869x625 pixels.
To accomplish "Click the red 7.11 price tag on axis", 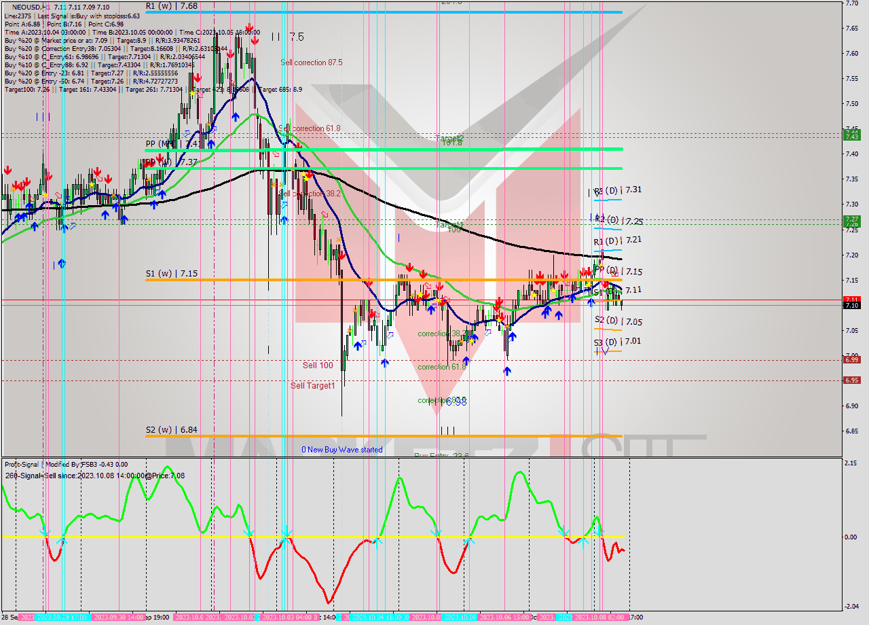I will pos(852,300).
